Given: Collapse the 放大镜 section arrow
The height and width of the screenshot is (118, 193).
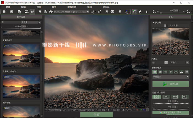Looking at the screenshot, I should click(x=154, y=23).
